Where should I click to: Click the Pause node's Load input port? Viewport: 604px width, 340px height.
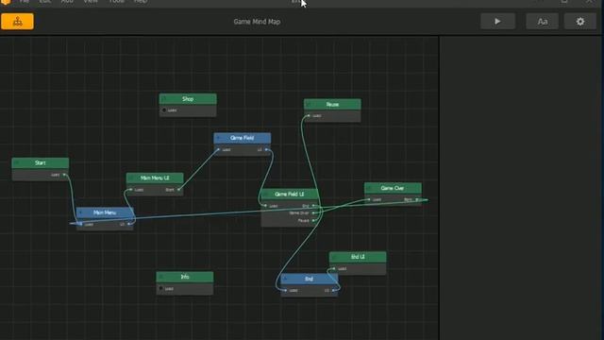(309, 115)
